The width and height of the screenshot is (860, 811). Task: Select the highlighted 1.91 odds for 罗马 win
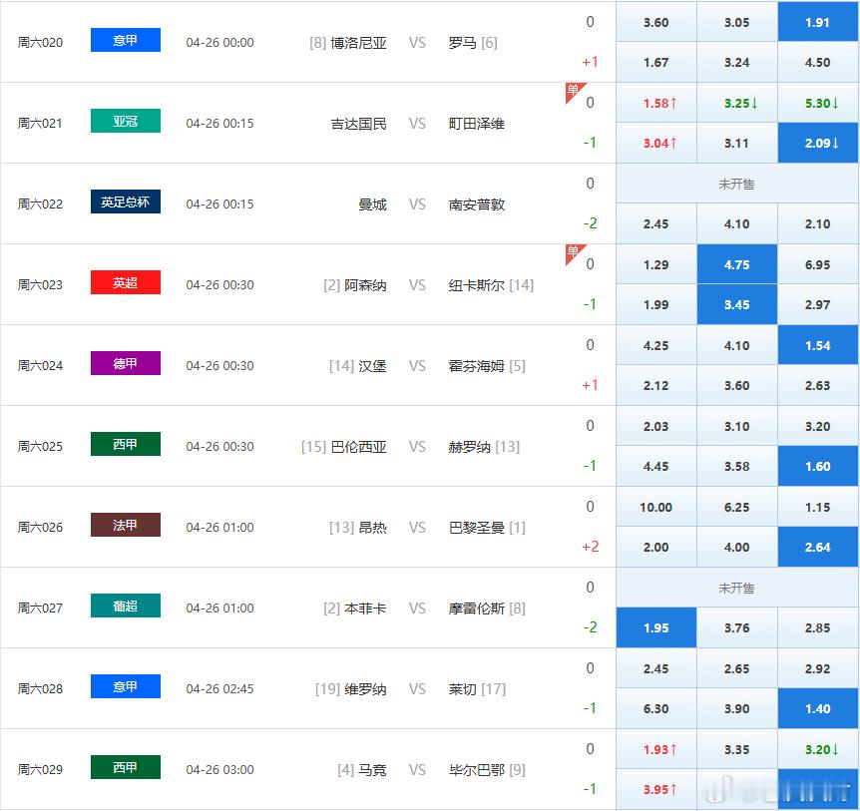click(818, 21)
